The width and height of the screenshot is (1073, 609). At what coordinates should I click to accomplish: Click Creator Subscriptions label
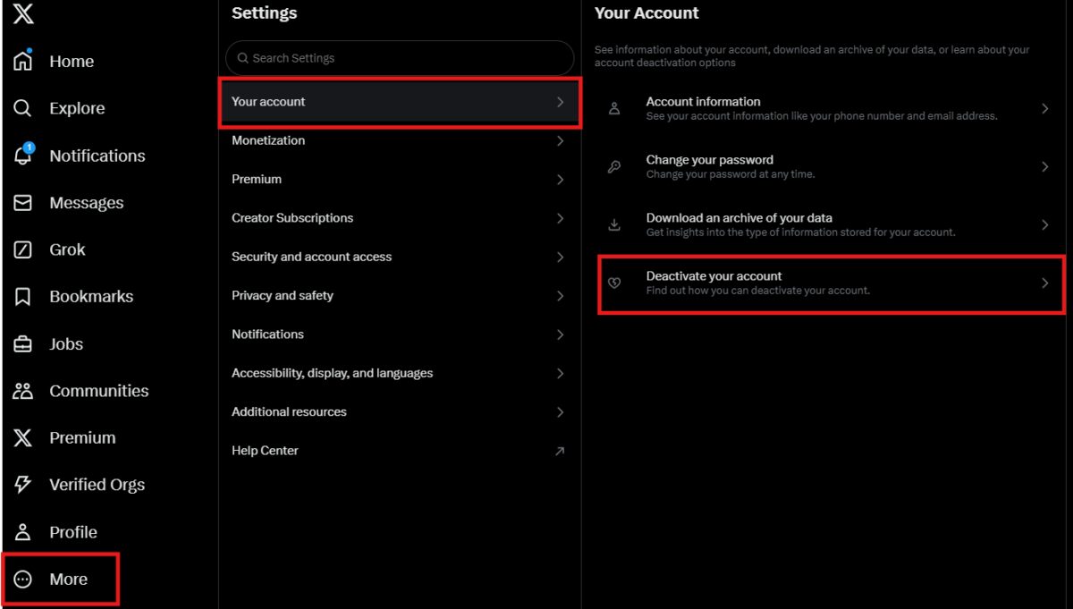point(292,218)
